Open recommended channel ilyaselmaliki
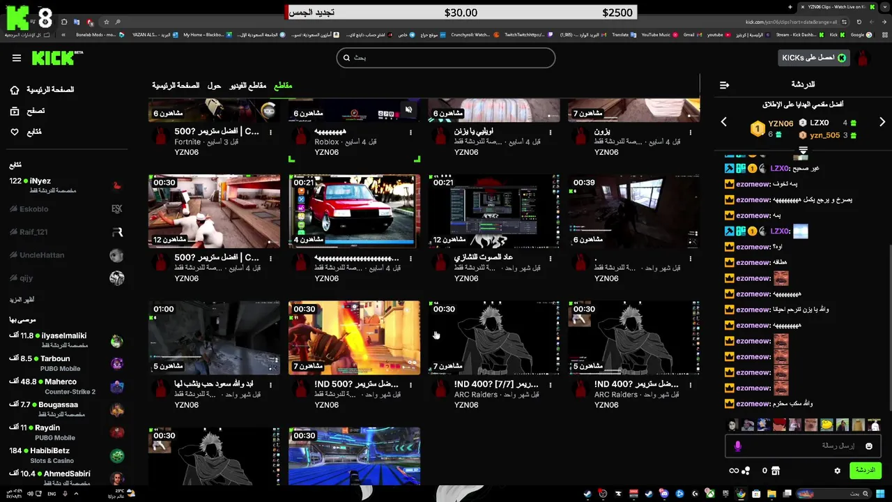 click(x=66, y=340)
